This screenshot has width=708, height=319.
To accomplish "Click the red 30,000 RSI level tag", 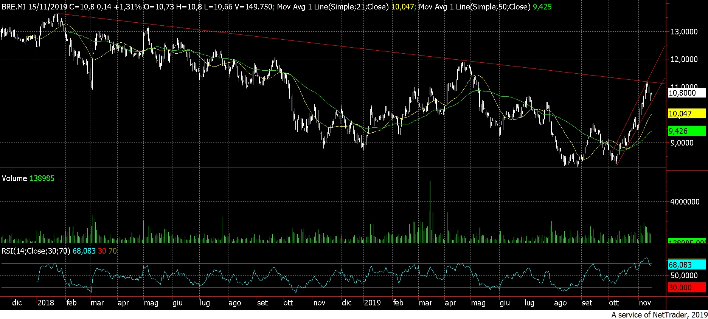I will [x=686, y=288].
